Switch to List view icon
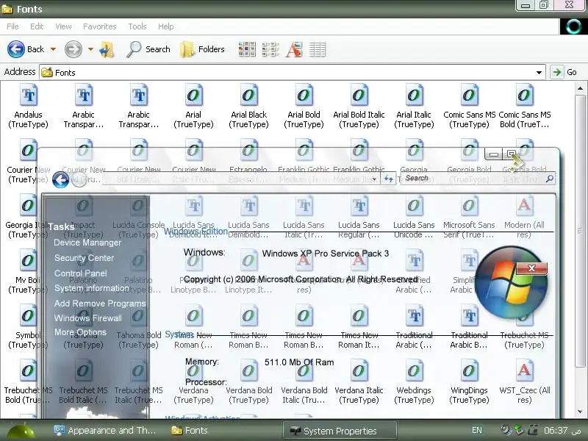The height and width of the screenshot is (441, 588). pos(270,49)
